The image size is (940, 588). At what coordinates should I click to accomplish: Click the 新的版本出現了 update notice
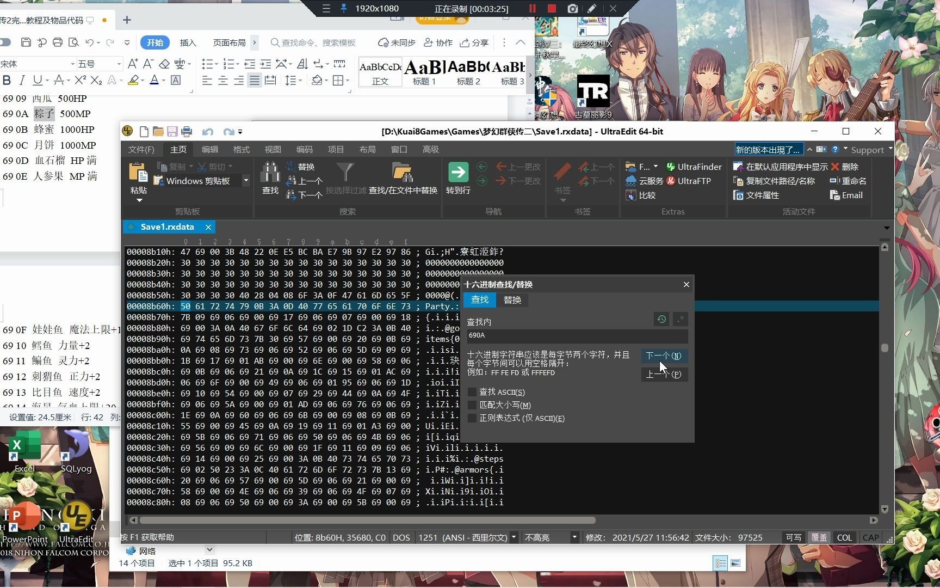tap(769, 149)
